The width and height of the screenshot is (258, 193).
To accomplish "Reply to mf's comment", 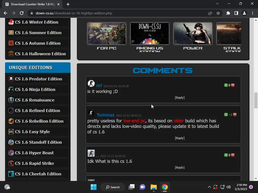I will 180,98.
